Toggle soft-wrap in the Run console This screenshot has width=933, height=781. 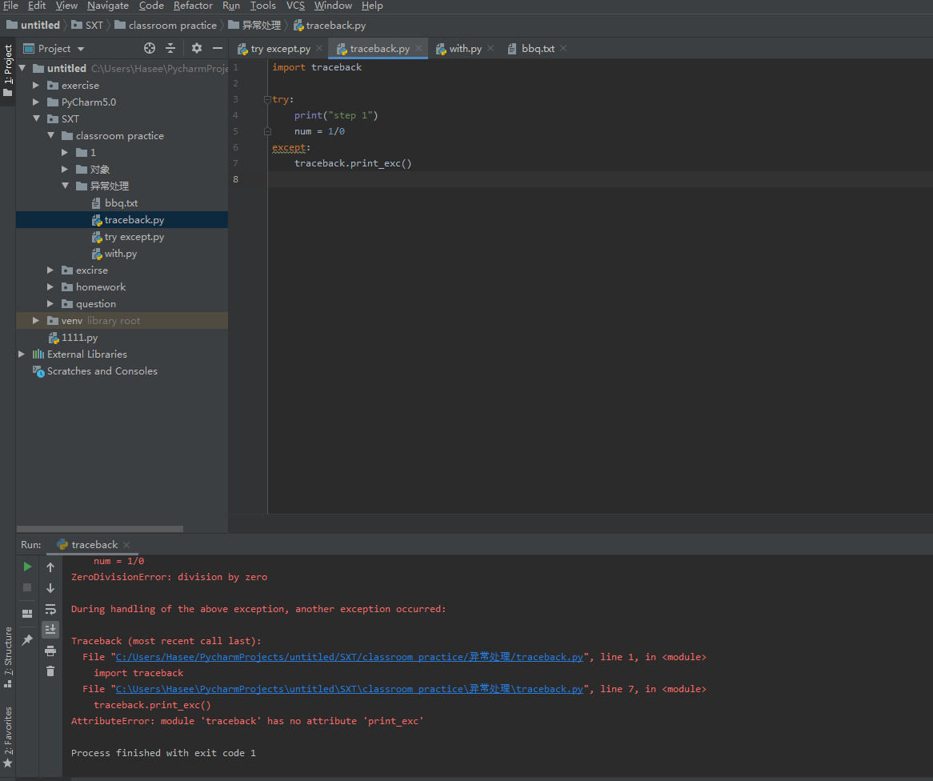point(50,609)
